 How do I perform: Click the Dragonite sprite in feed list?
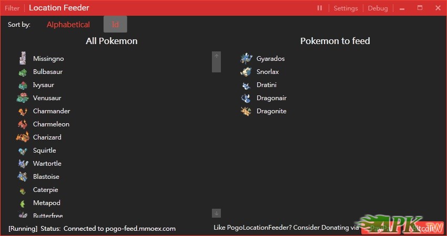246,111
